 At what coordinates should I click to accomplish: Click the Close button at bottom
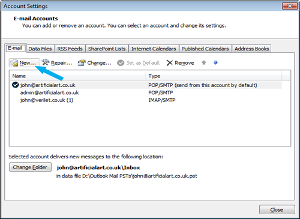[x=277, y=209]
